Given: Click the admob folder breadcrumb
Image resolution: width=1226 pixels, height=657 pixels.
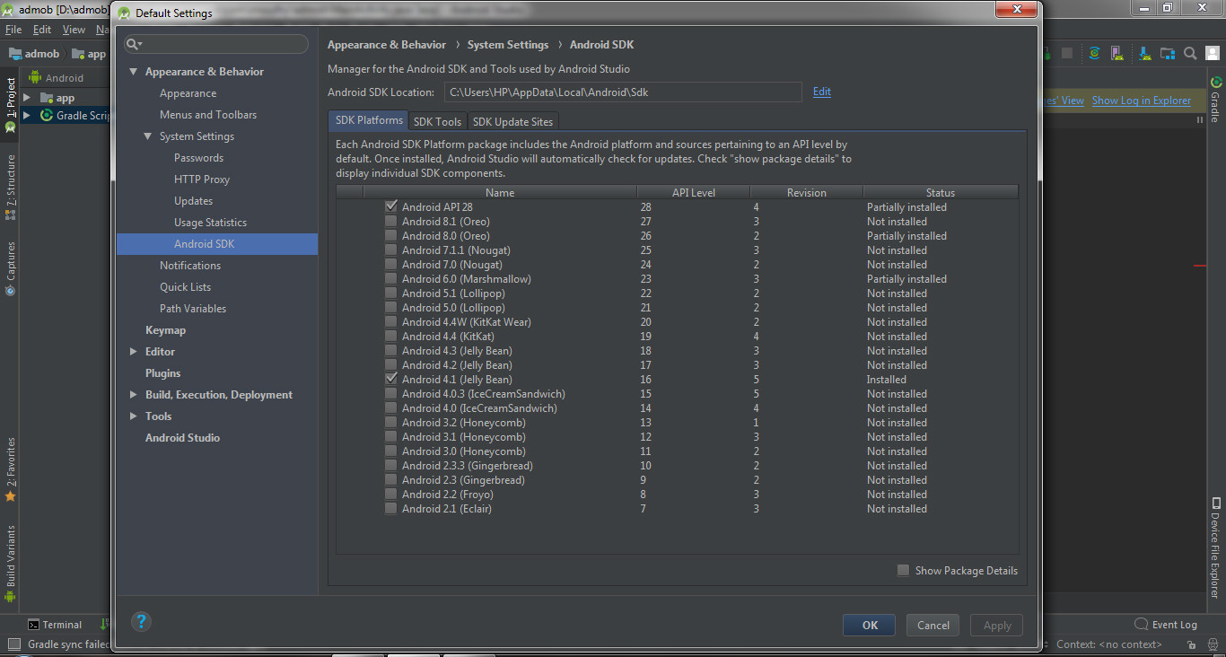Looking at the screenshot, I should (x=34, y=54).
